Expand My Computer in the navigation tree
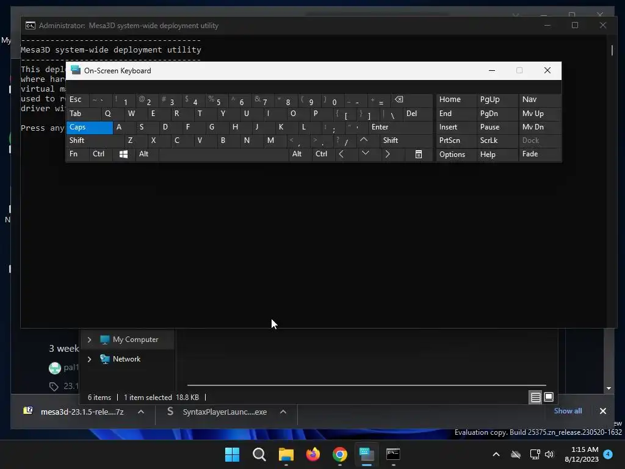625x469 pixels. [89, 340]
